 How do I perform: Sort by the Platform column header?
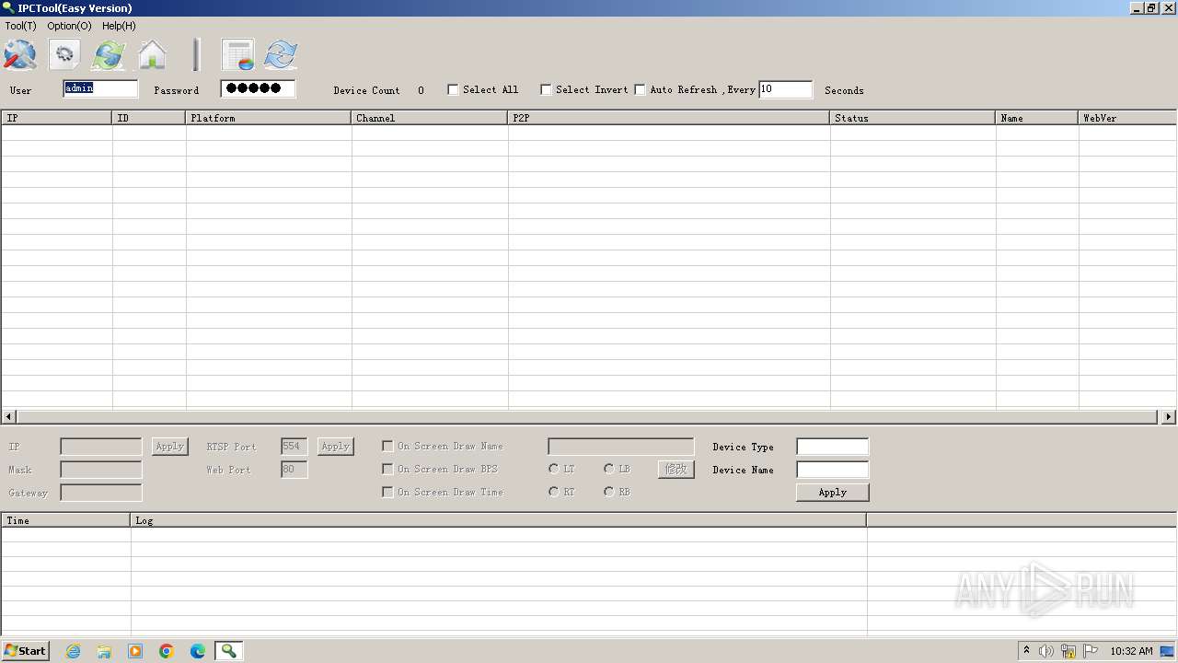click(x=269, y=118)
